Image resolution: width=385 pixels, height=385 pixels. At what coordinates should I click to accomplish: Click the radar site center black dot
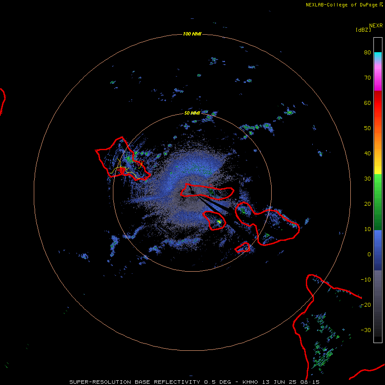(192, 192)
